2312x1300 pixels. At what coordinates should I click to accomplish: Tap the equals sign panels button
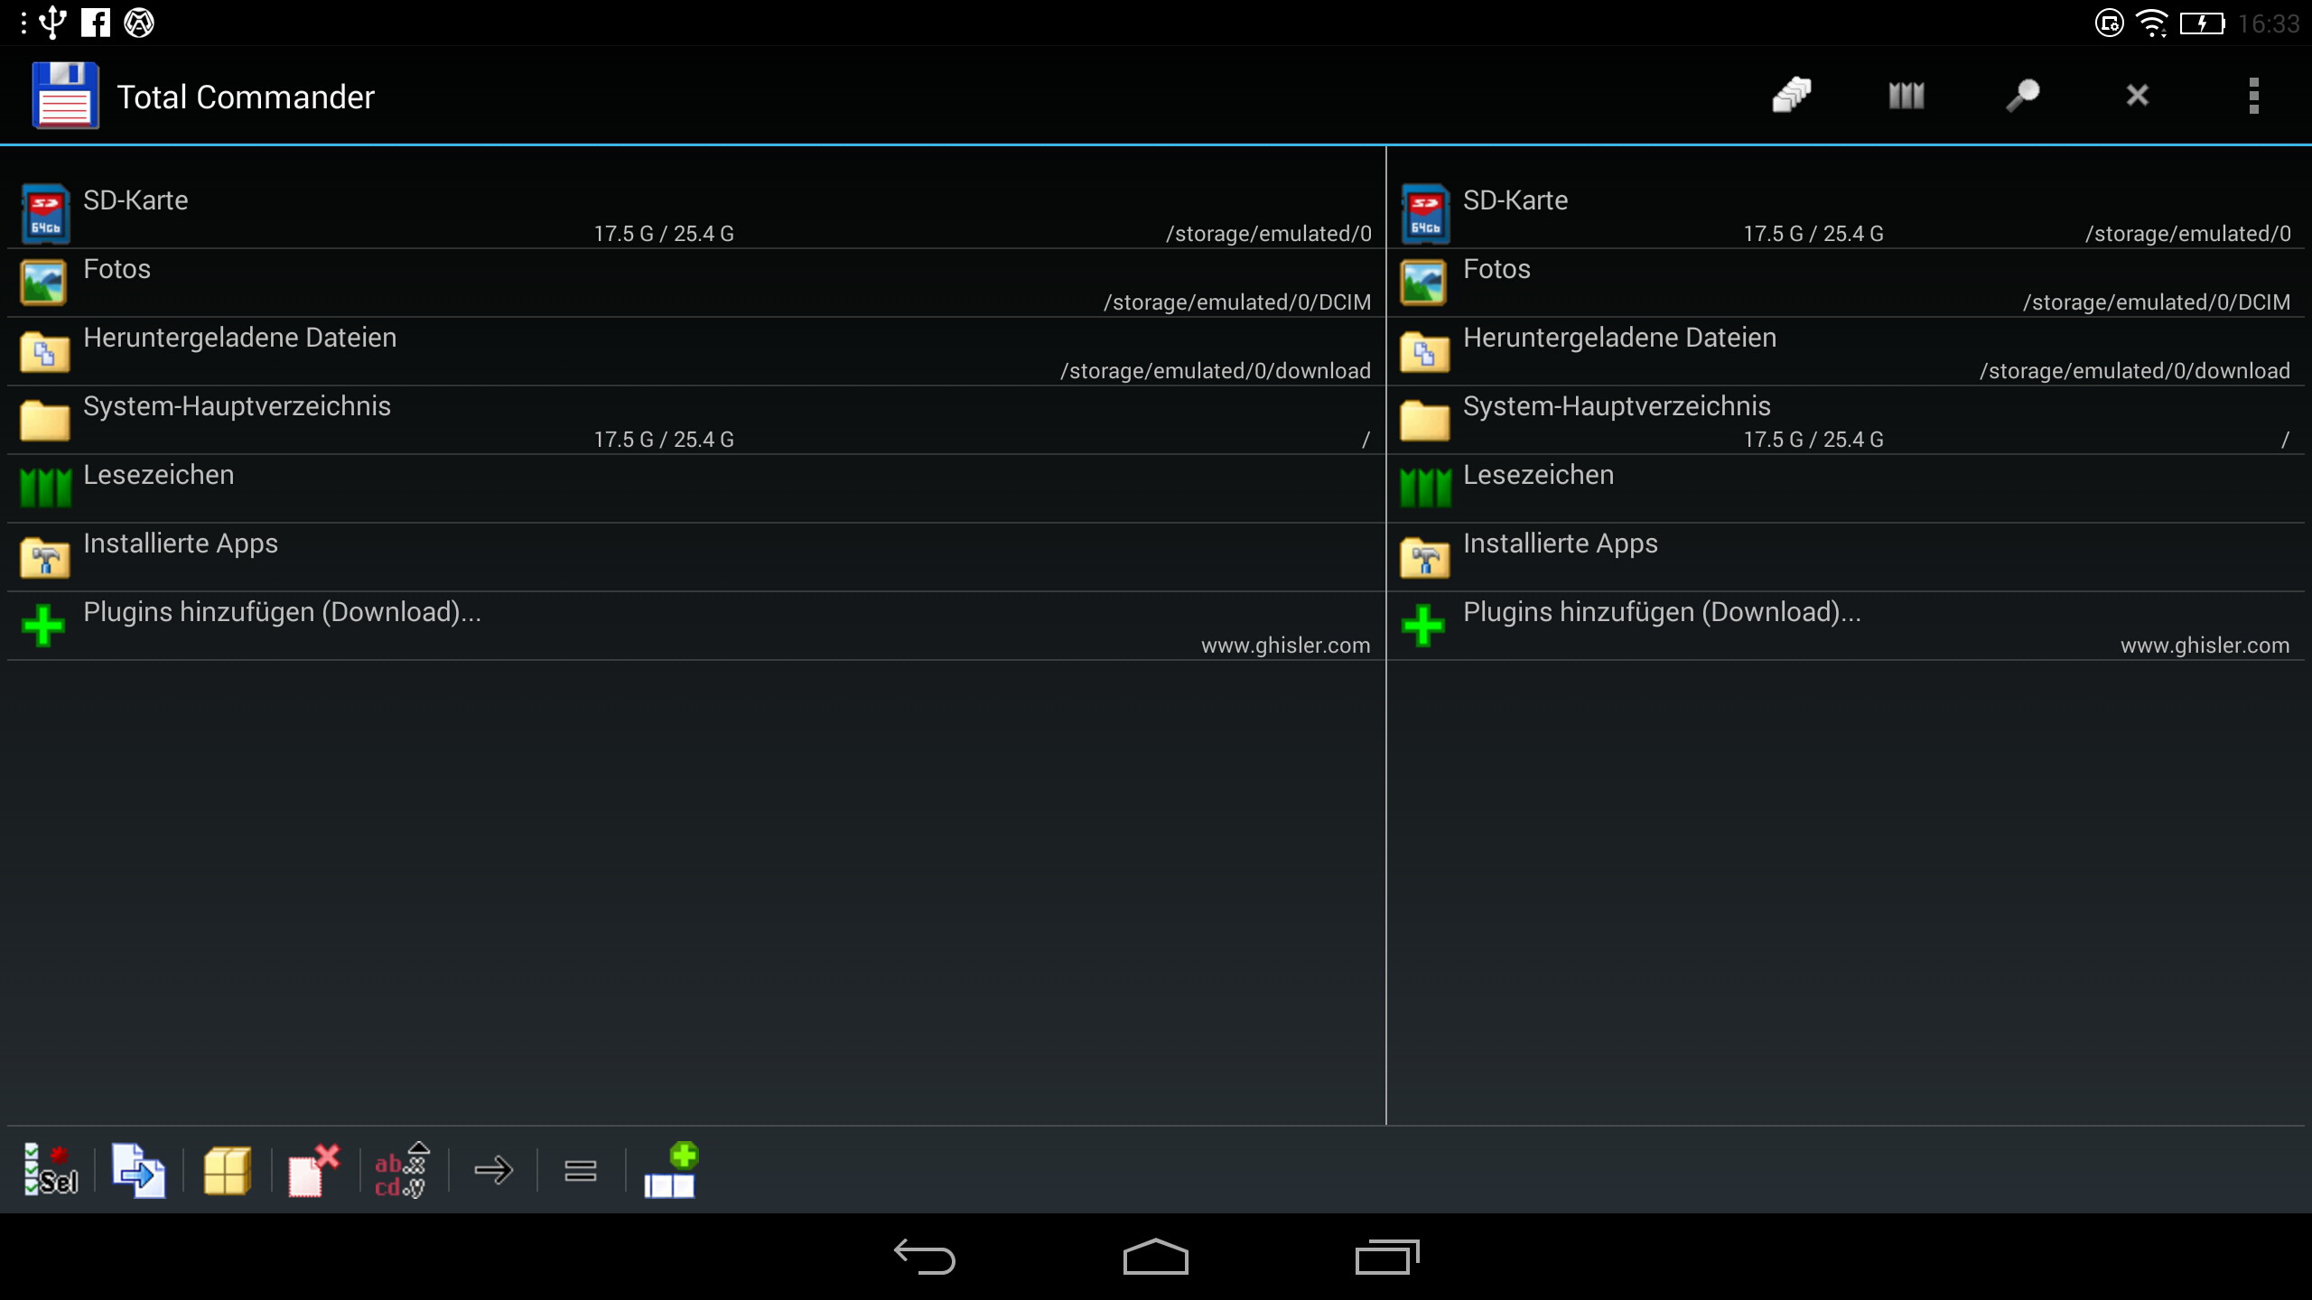pyautogui.click(x=580, y=1171)
